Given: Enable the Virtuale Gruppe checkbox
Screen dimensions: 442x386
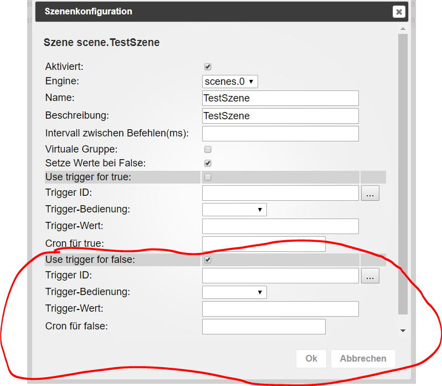Looking at the screenshot, I should pyautogui.click(x=208, y=149).
